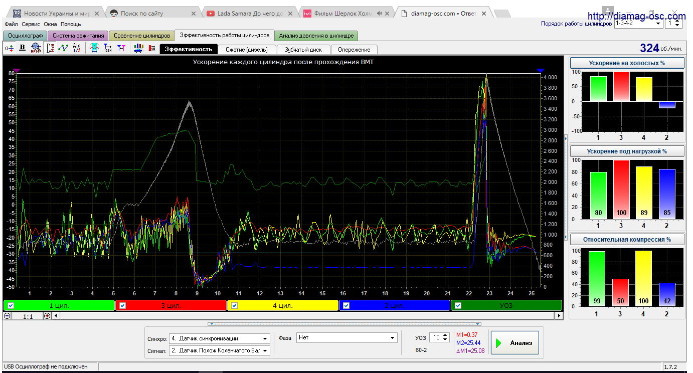
Task: Click the 60-2 label under УОЗ
Action: [x=421, y=350]
